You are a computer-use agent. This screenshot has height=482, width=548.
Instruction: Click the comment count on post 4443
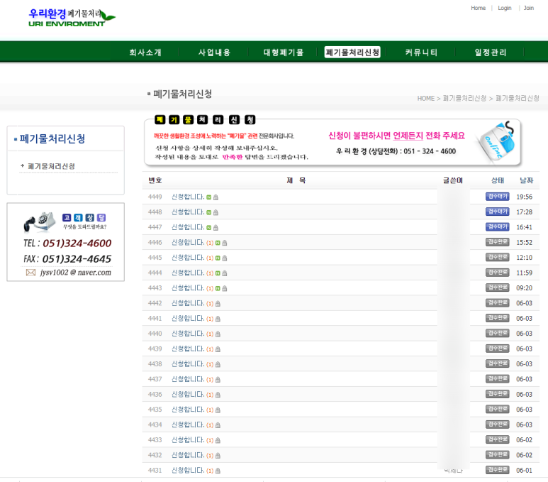click(210, 288)
